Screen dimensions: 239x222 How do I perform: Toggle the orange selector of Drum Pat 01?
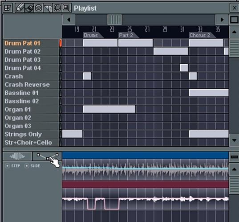pos(61,43)
